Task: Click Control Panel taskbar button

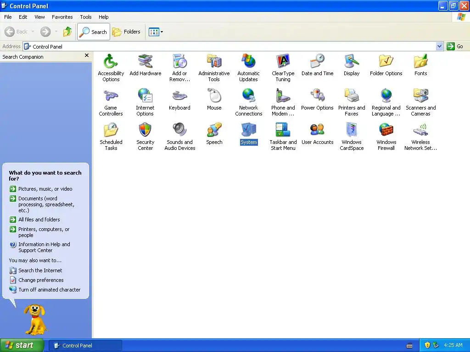Action: pyautogui.click(x=85, y=346)
